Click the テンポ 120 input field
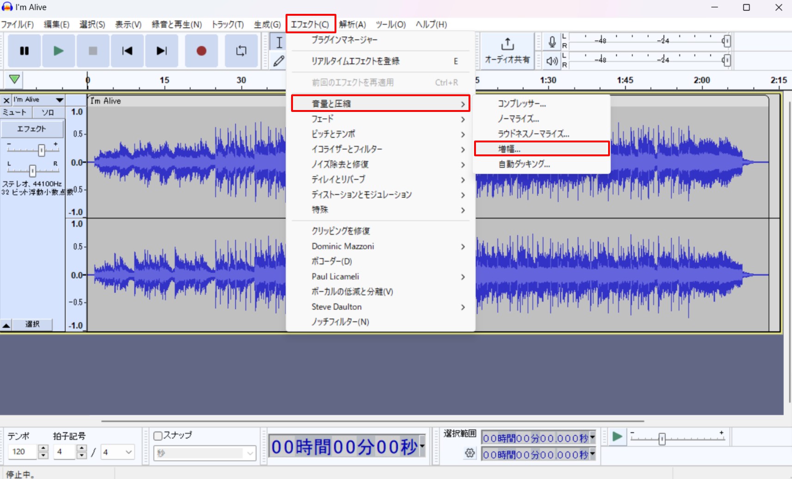This screenshot has width=792, height=479. pos(22,452)
